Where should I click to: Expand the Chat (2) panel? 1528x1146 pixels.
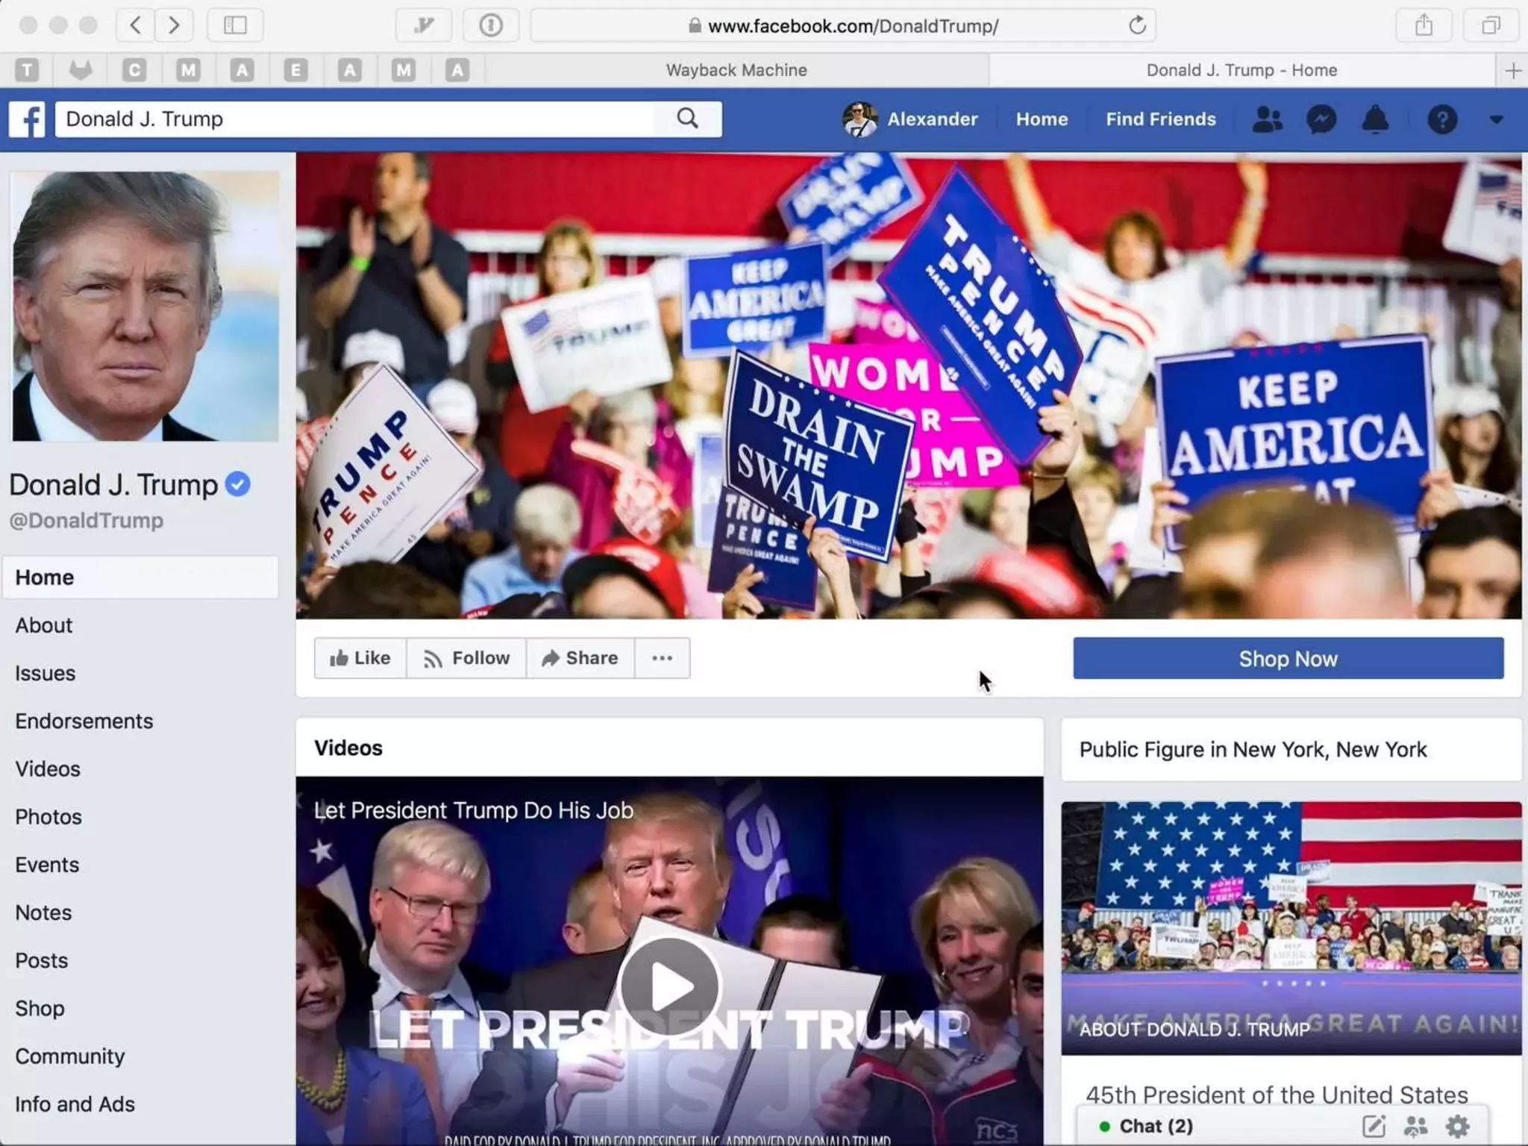pyautogui.click(x=1155, y=1126)
